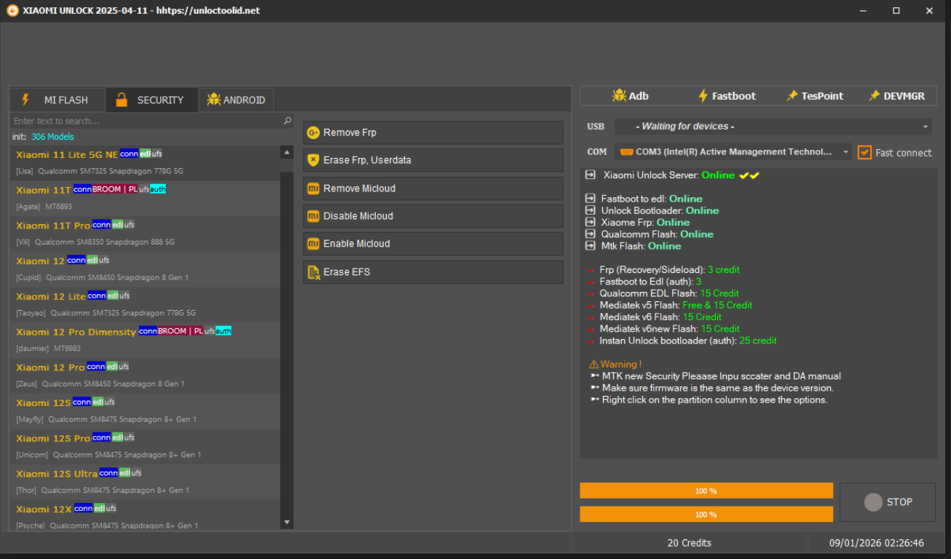This screenshot has height=559, width=951.
Task: Click the round icon on STOP button
Action: point(873,502)
